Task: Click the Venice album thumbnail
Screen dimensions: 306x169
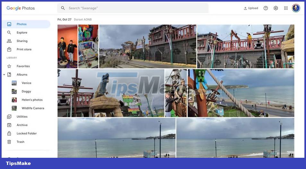Action: [14, 83]
